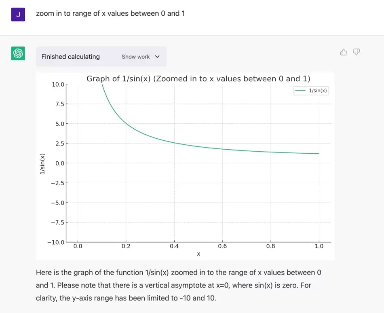Expand the Show work chevron arrow
Image resolution: width=384 pixels, height=313 pixels.
point(157,57)
